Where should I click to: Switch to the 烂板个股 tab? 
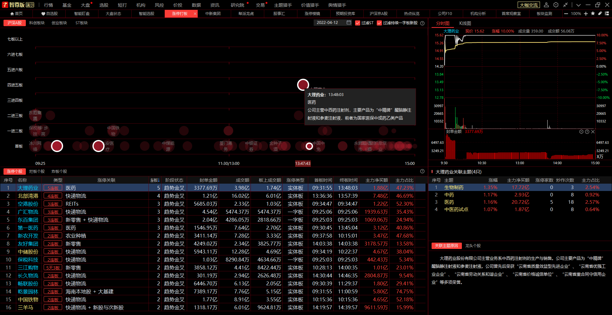click(37, 172)
